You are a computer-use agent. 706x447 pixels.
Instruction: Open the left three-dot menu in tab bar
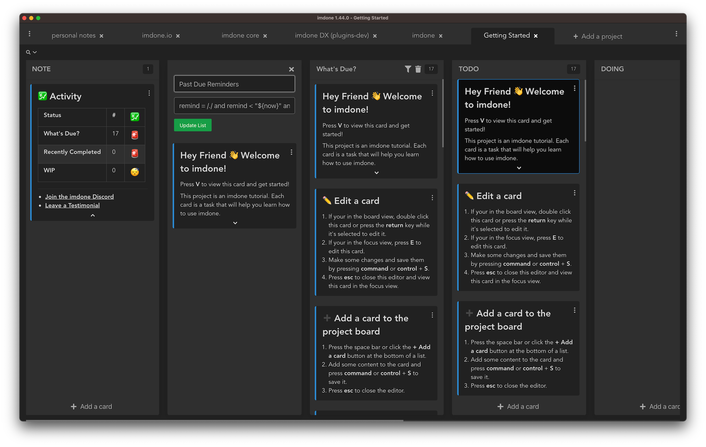[30, 34]
